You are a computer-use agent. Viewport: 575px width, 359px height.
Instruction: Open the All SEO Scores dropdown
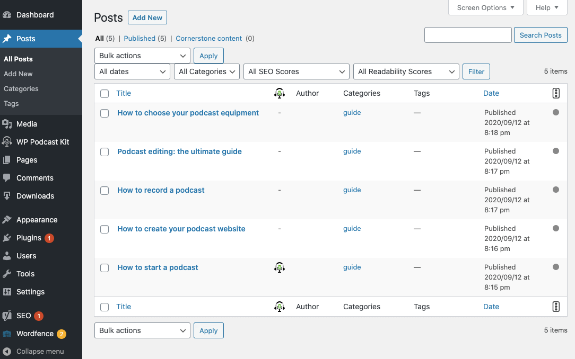click(297, 71)
